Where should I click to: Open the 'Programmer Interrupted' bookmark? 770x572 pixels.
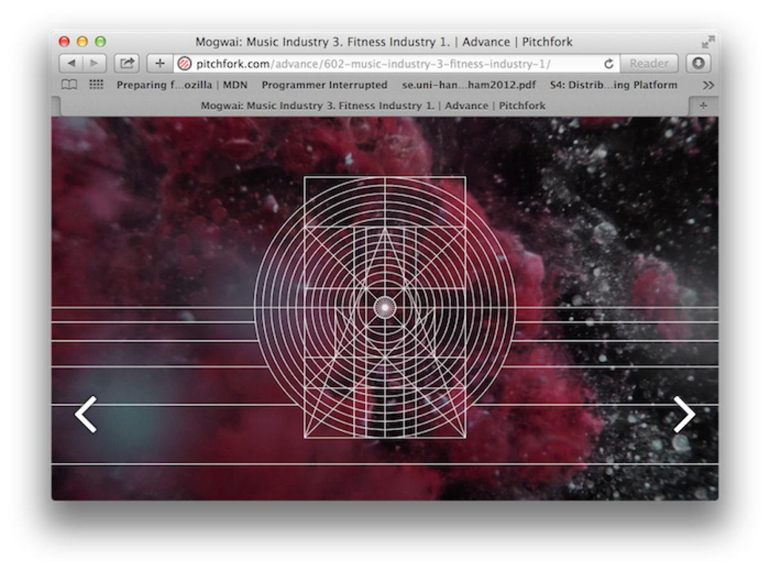click(325, 85)
